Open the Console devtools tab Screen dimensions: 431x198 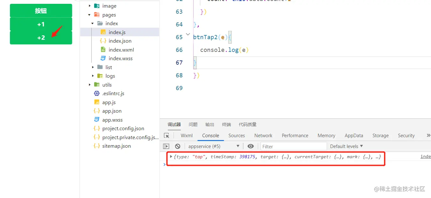[x=210, y=135]
